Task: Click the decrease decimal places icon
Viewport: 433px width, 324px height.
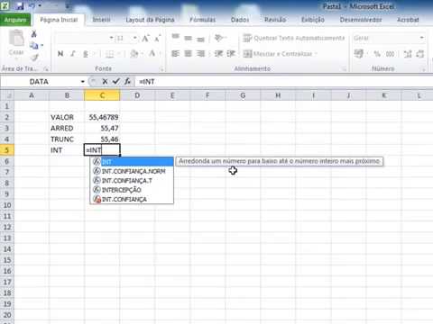Action: point(420,54)
